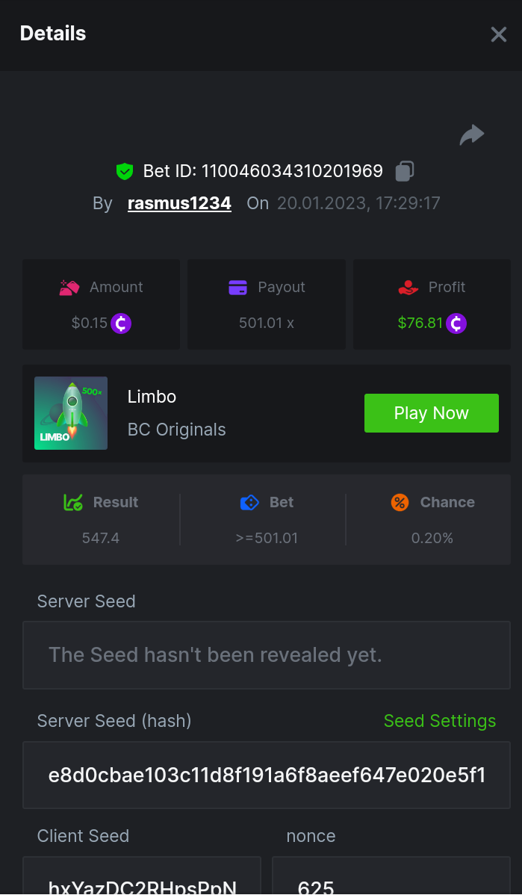Click the Chance percent icon
This screenshot has height=895, width=522.
point(400,502)
